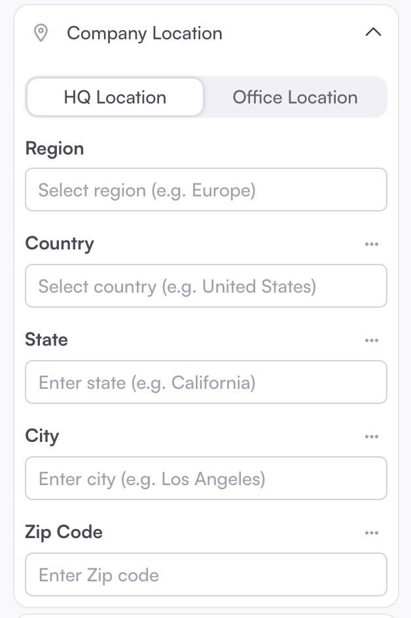This screenshot has width=411, height=618.
Task: Open City field more options menu
Action: click(372, 437)
